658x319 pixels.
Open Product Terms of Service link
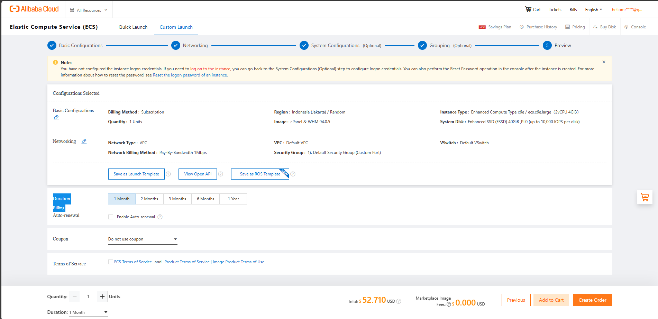pyautogui.click(x=187, y=262)
